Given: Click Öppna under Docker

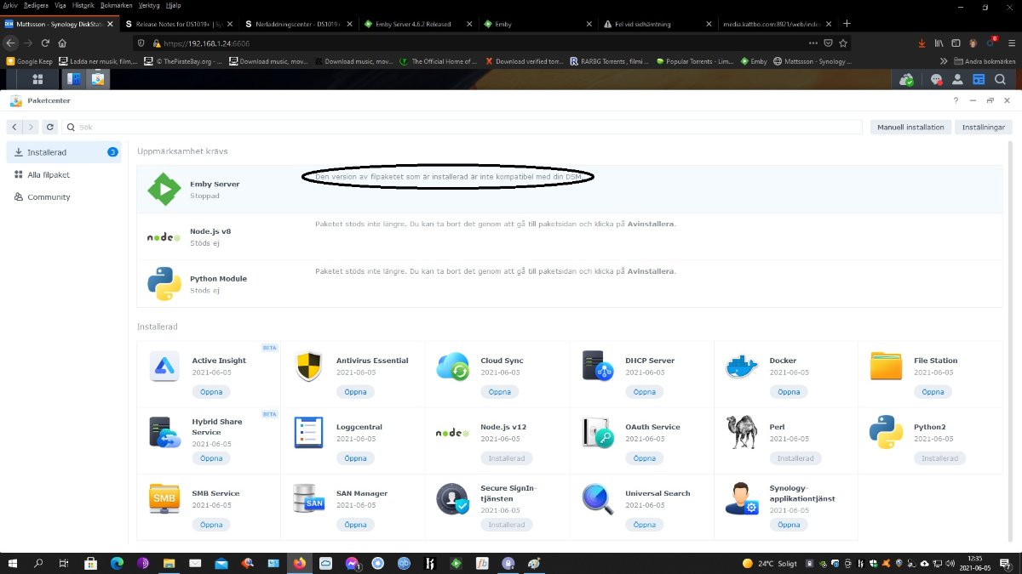Looking at the screenshot, I should [x=789, y=392].
